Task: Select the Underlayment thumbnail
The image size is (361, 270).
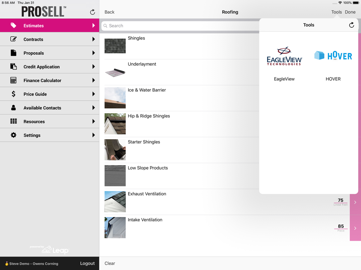Action: click(115, 72)
